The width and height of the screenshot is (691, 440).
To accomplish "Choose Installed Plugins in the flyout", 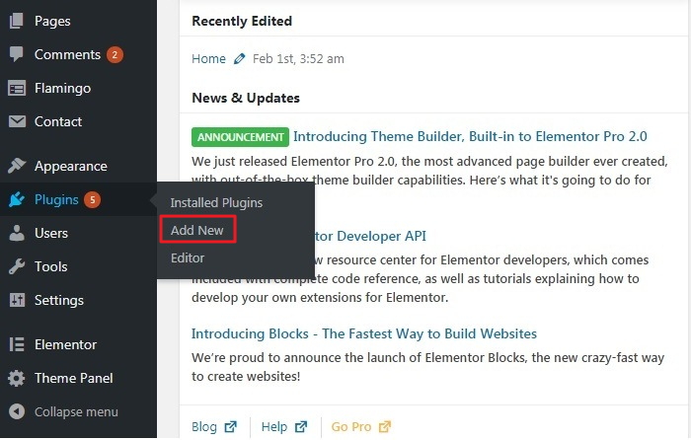I will pos(216,202).
